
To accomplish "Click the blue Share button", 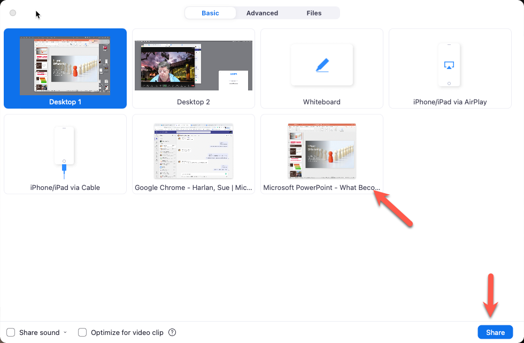I will 495,332.
